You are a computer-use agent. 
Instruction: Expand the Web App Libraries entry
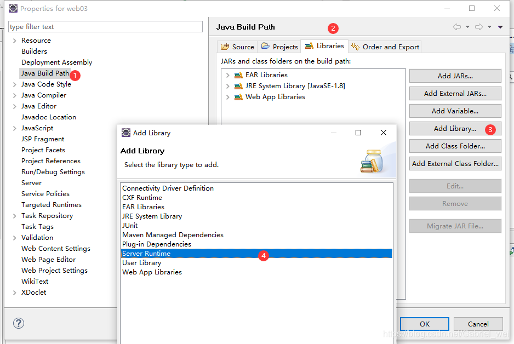(228, 97)
